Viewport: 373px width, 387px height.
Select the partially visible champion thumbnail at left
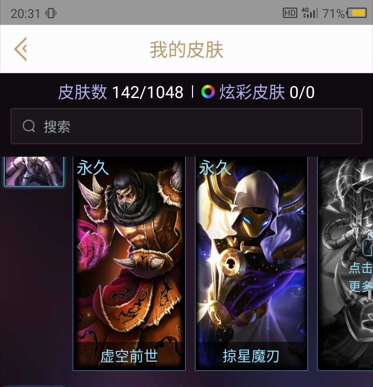[x=34, y=171]
